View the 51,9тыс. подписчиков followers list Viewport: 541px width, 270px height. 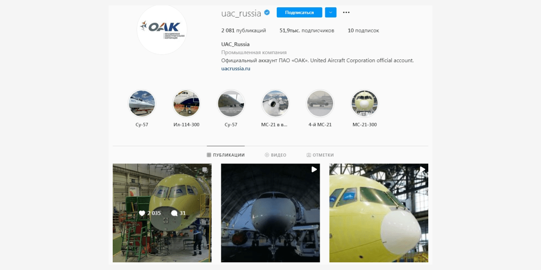click(x=307, y=31)
